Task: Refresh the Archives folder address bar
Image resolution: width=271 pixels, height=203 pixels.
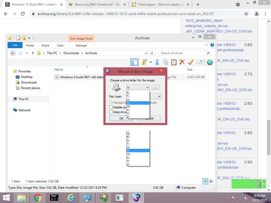Action: [x=152, y=53]
